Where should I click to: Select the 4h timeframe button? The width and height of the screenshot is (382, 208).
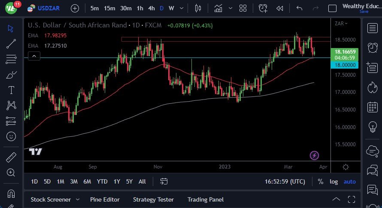(x=151, y=8)
